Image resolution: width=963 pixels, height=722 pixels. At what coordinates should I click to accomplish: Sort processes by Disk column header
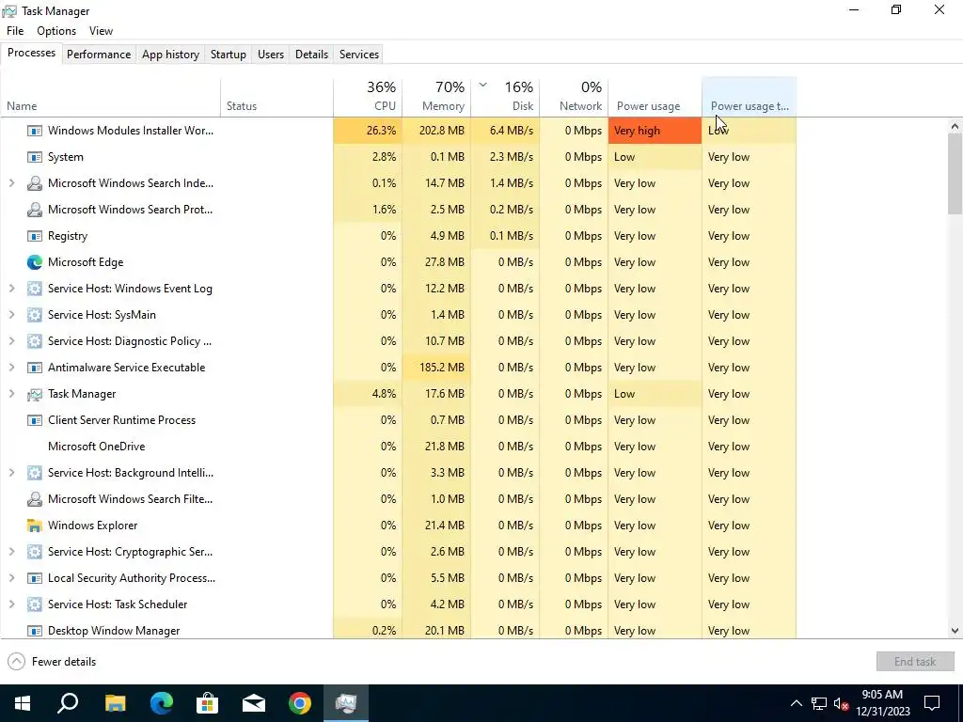505,97
